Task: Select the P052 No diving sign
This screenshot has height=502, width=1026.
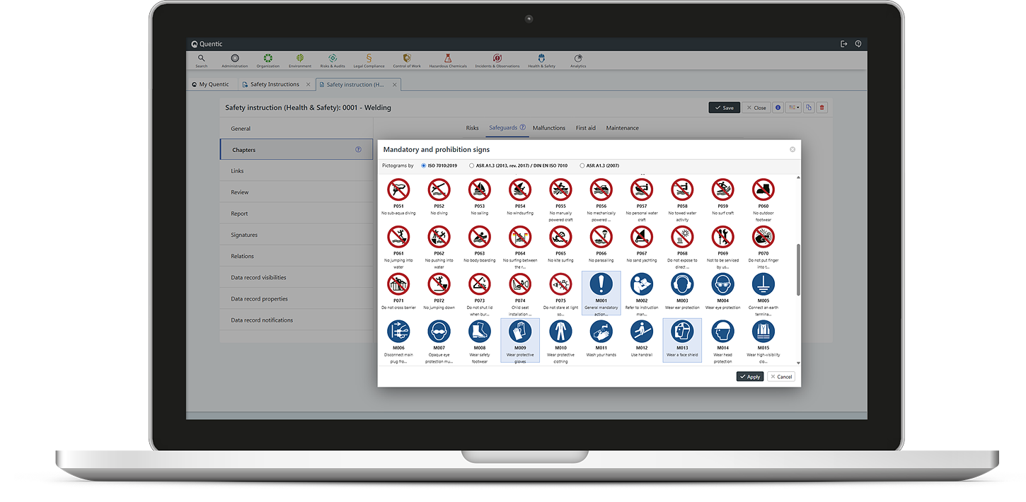Action: click(x=439, y=190)
